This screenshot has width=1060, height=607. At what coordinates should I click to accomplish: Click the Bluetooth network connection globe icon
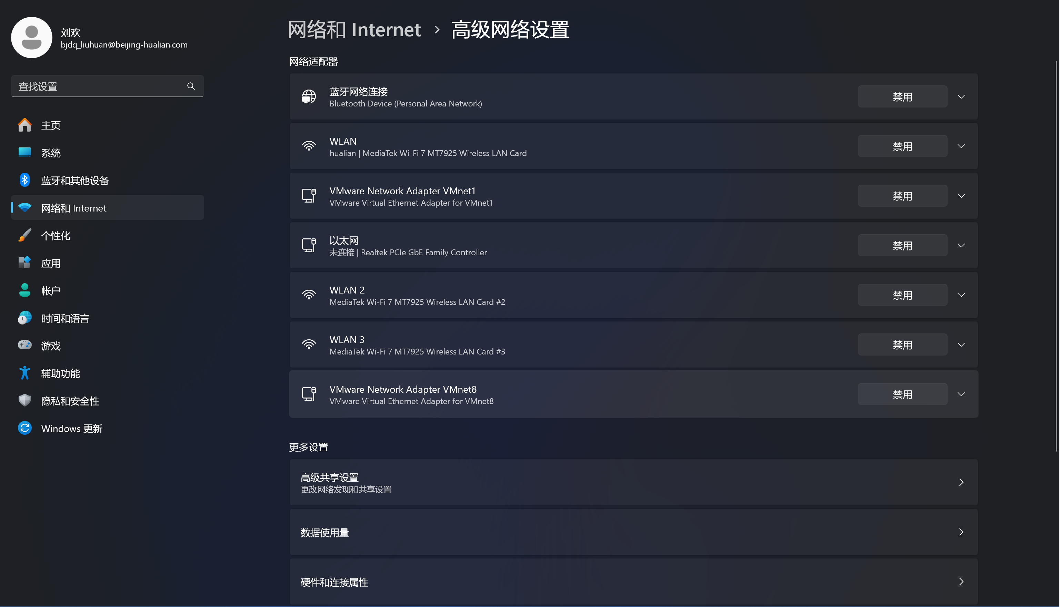pyautogui.click(x=309, y=97)
